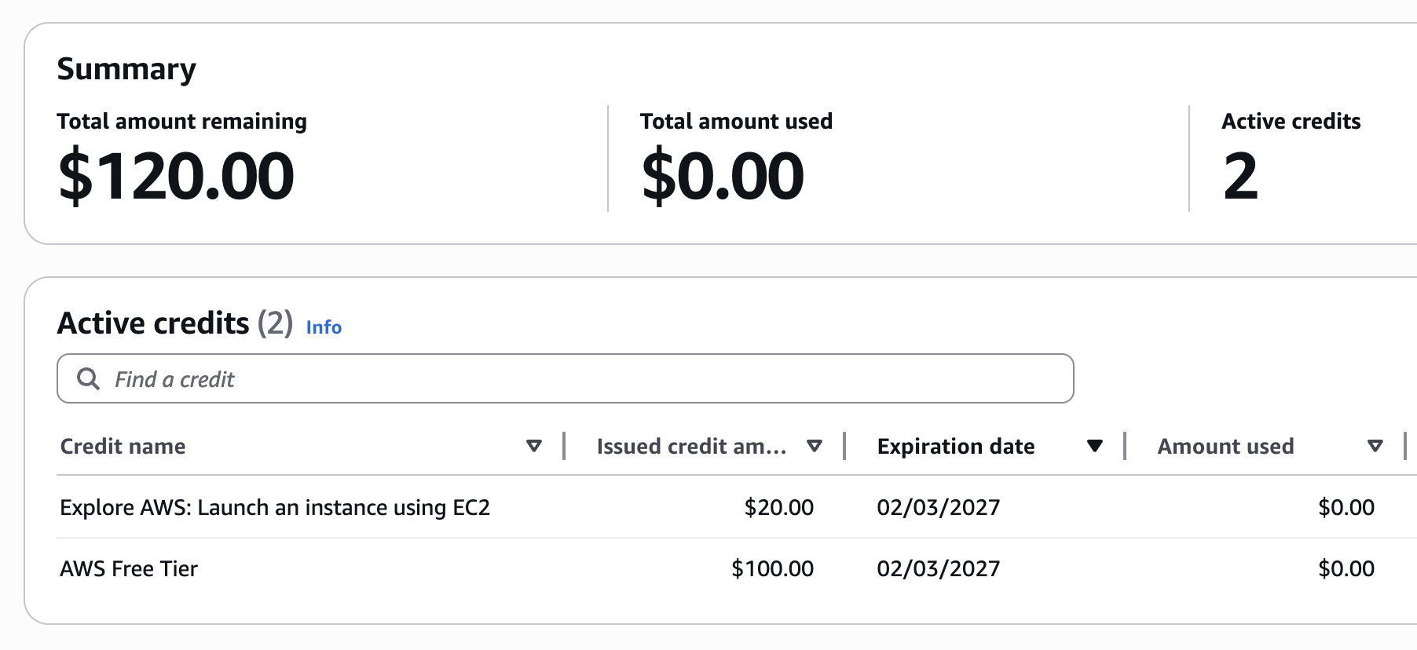
Task: Select the 'Explore AWS: Launch an instance using EC2' credit
Action: 275,507
